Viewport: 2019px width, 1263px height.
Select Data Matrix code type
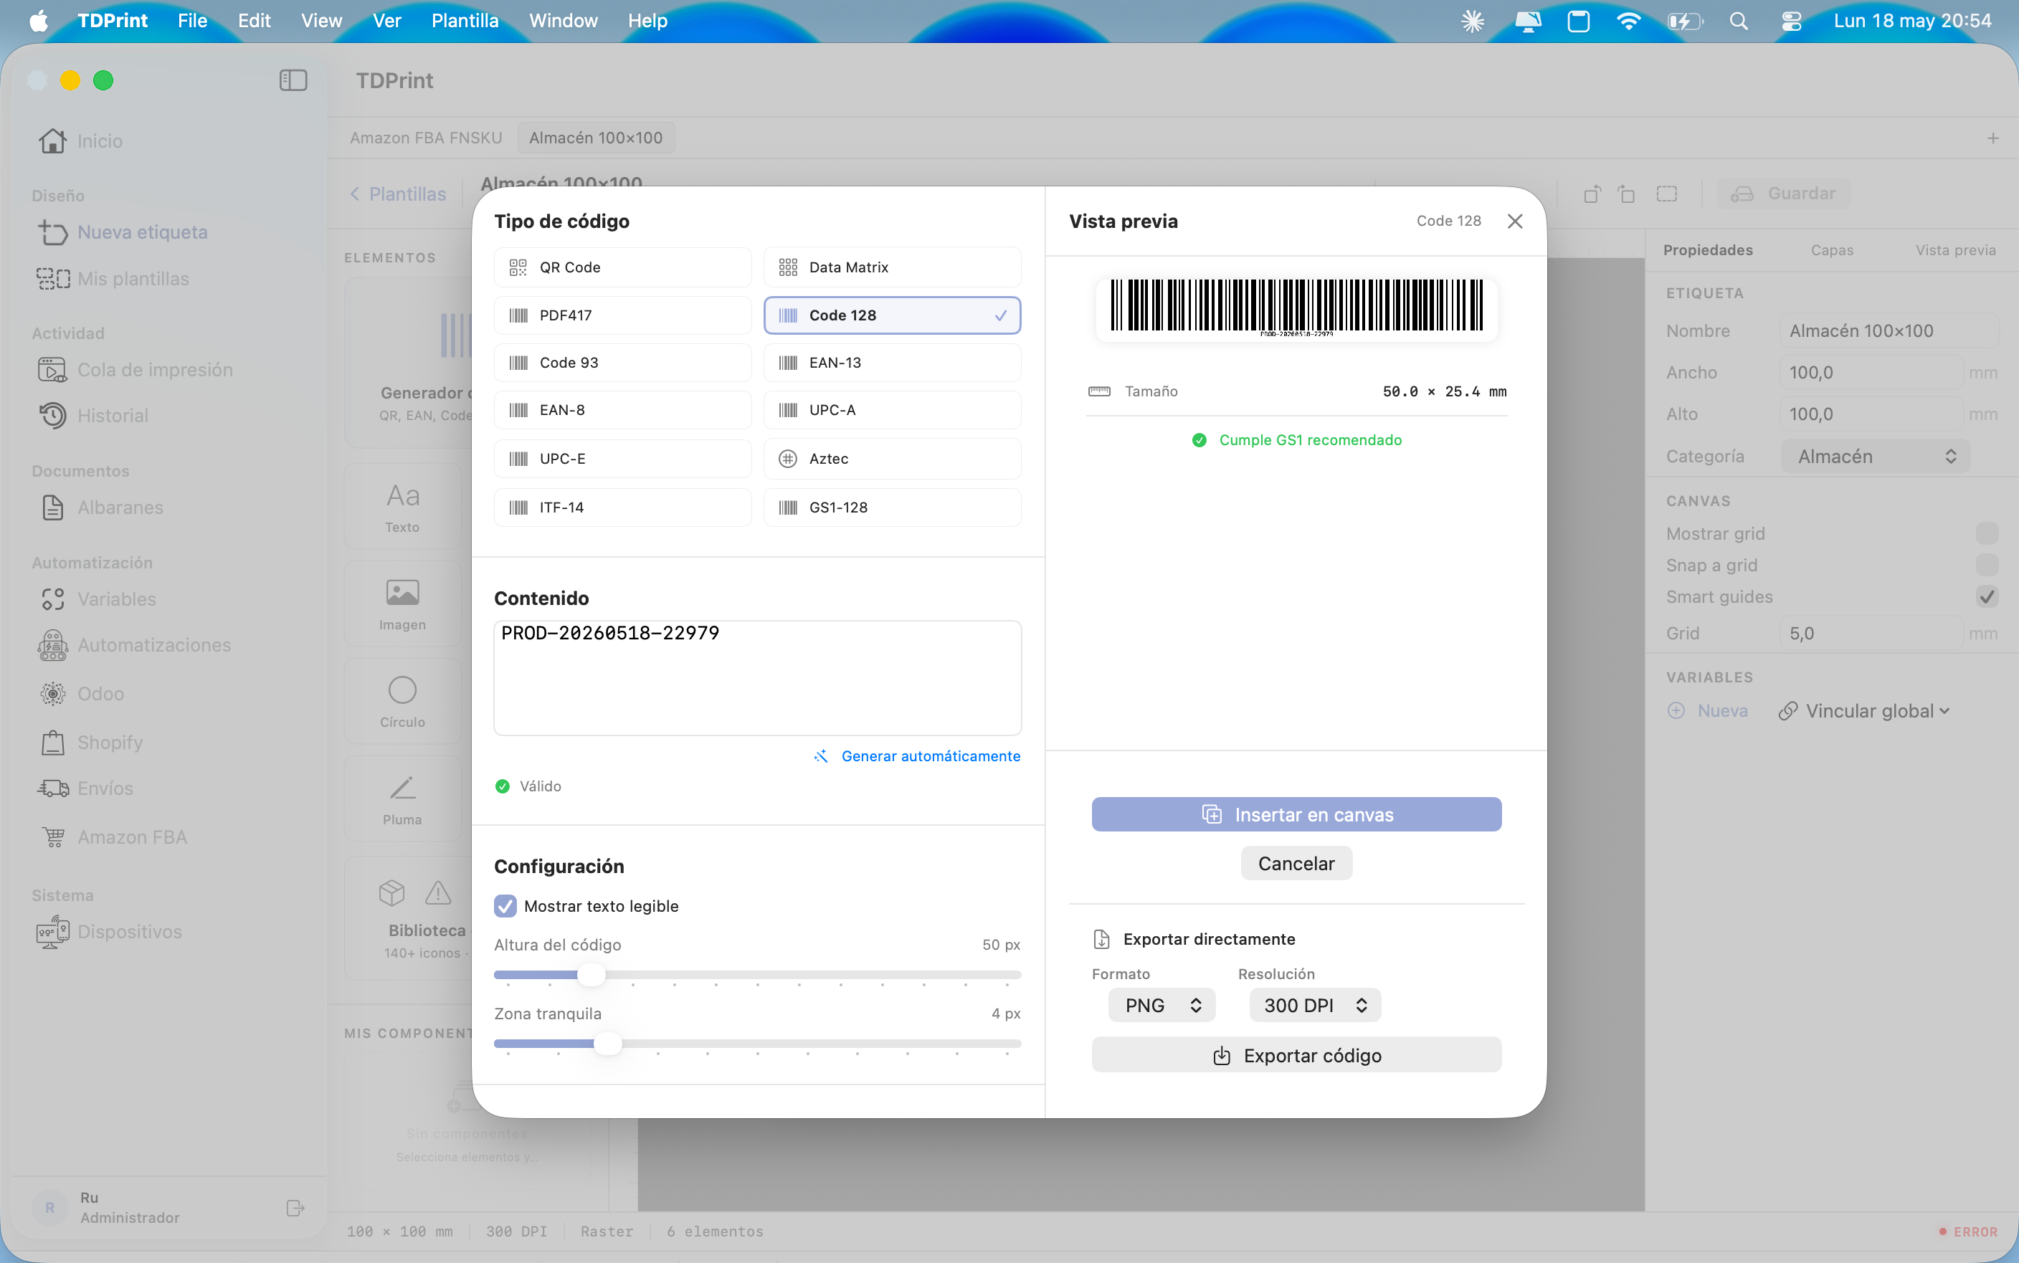pos(892,267)
